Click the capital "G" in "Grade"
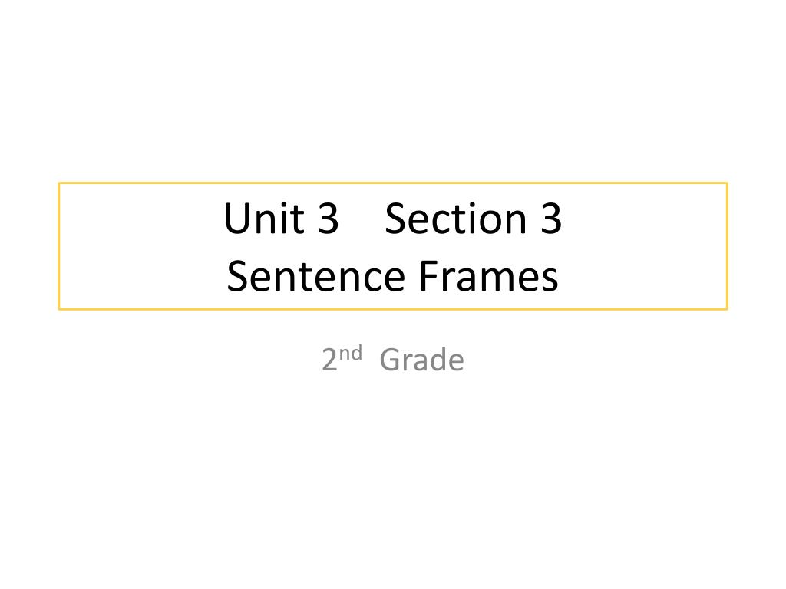 [x=391, y=360]
